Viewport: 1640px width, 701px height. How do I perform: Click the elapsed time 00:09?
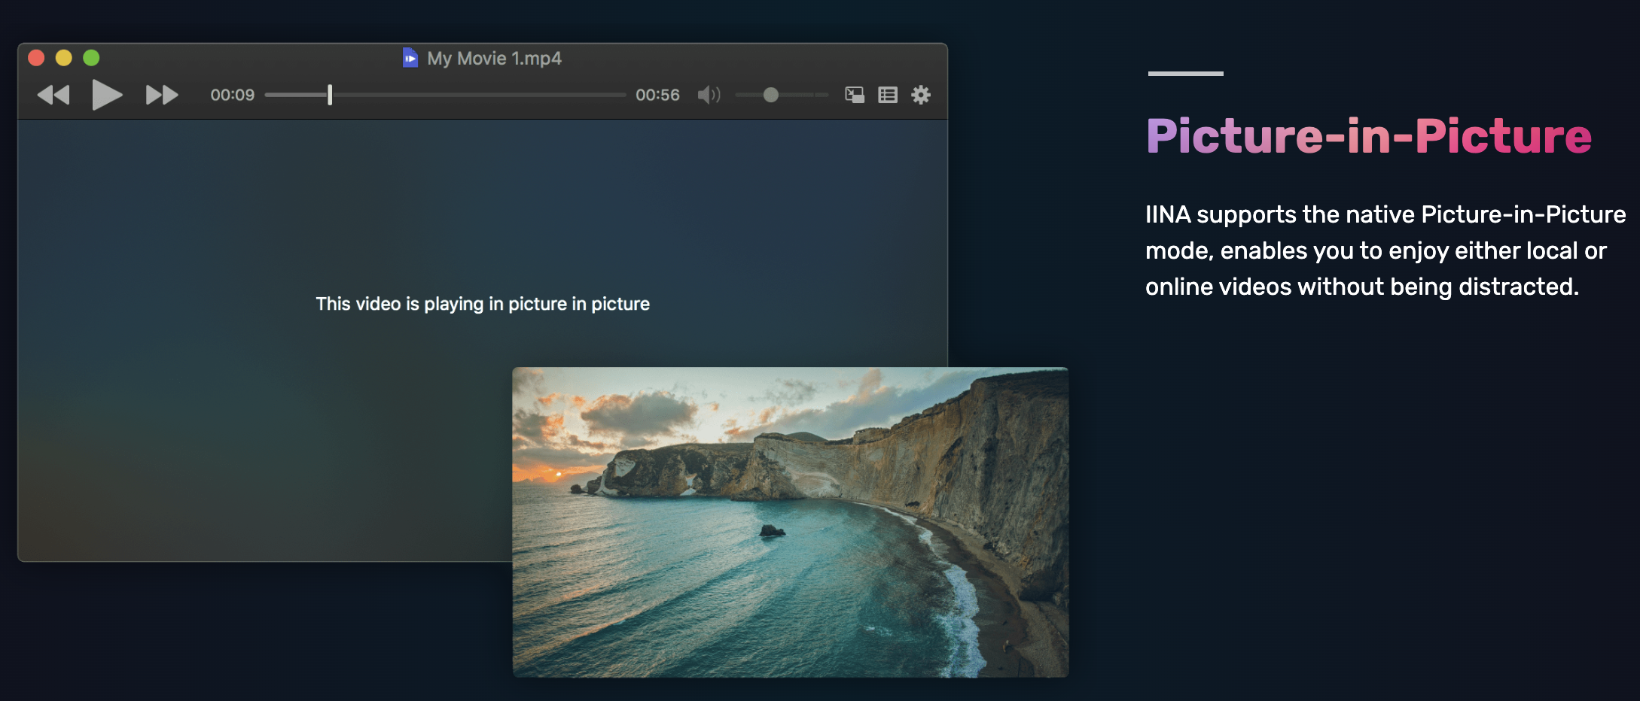232,95
